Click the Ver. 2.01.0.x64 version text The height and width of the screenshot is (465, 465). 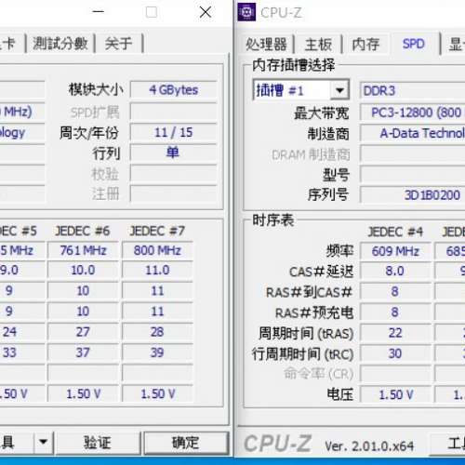[369, 446]
